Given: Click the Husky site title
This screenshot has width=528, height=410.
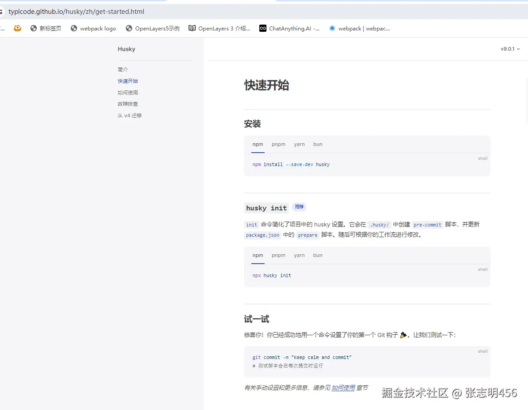Looking at the screenshot, I should click(126, 49).
